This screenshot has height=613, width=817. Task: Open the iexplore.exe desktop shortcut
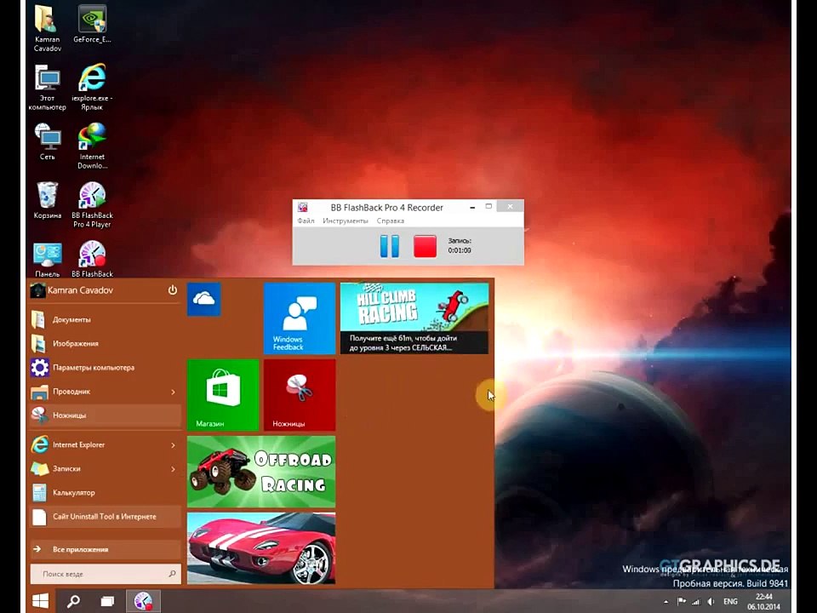[92, 88]
